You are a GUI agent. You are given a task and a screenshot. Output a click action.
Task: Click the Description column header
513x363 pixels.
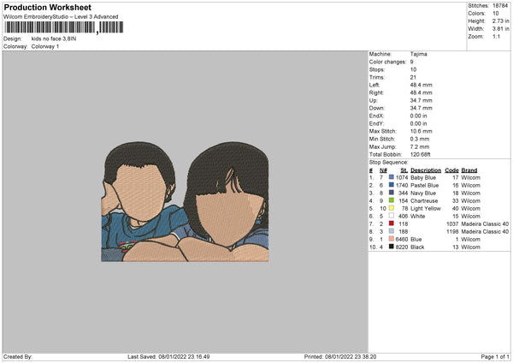point(426,170)
